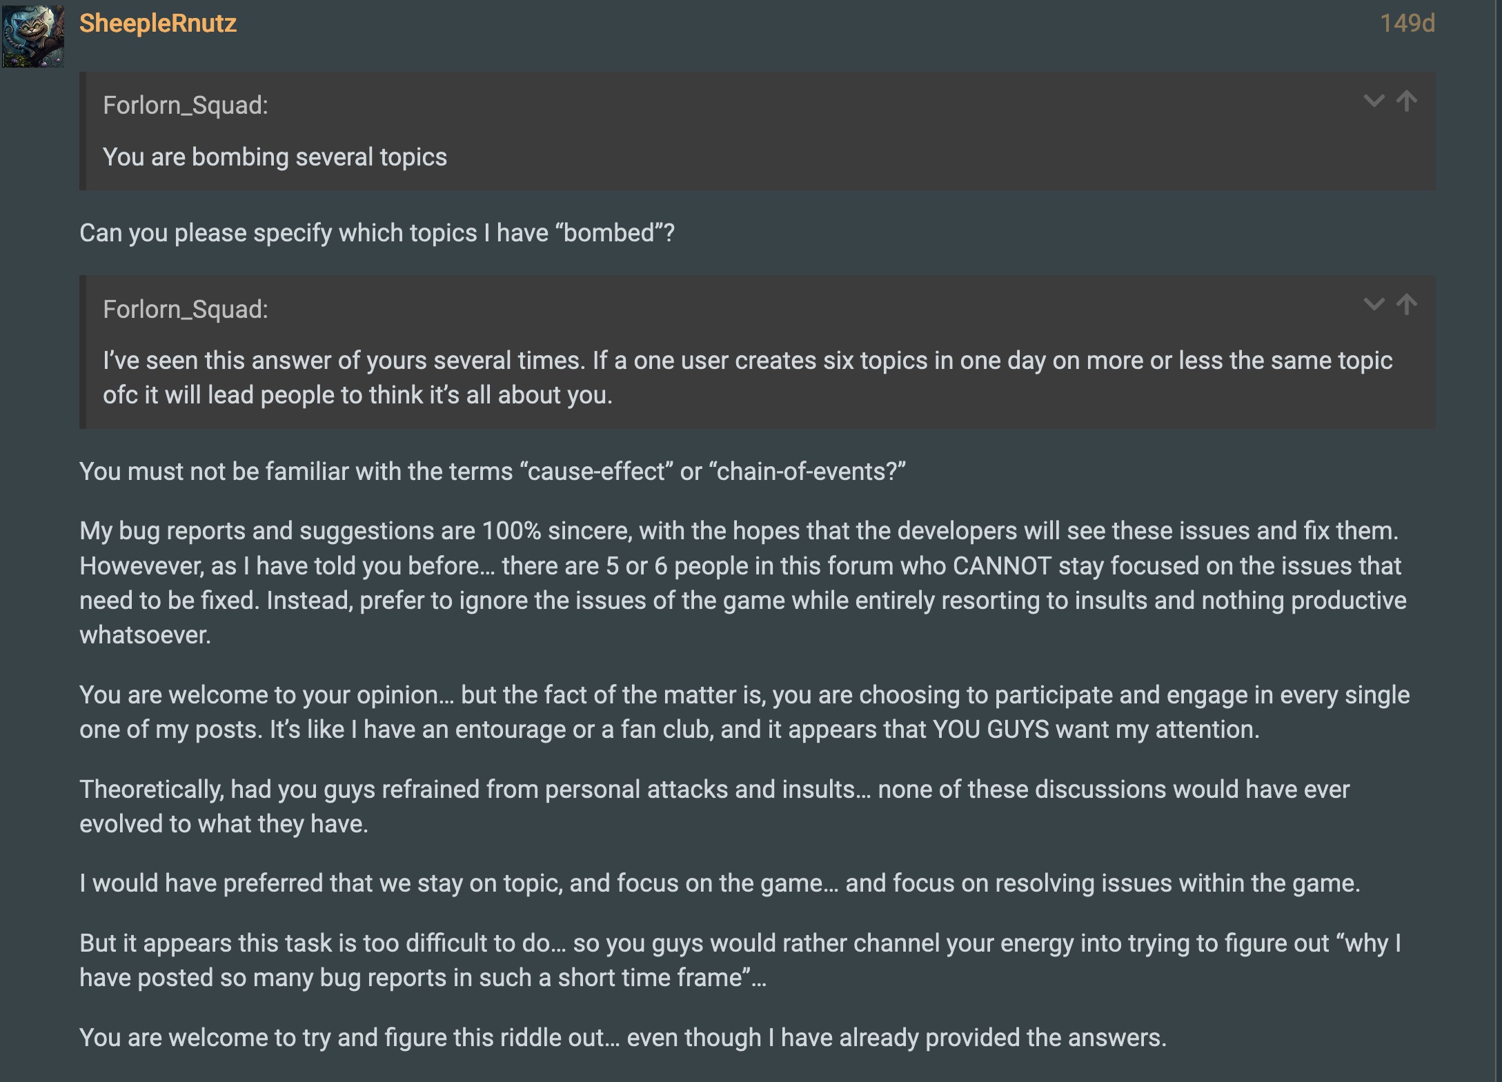Click the final line about figuring this riddle out
This screenshot has height=1082, width=1502.
point(622,1038)
